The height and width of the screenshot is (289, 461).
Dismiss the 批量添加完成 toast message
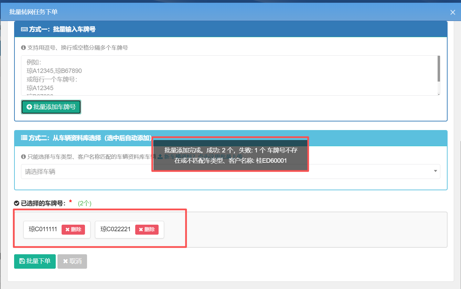230,155
